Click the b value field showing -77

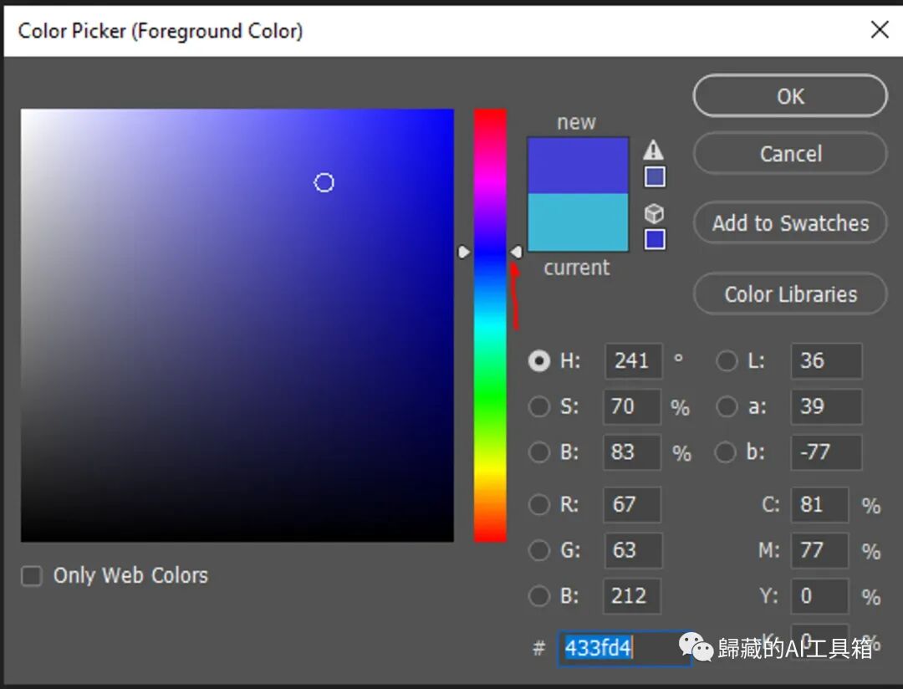826,452
